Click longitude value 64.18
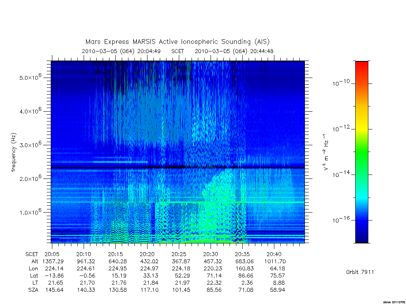The width and height of the screenshot is (406, 304). click(277, 269)
